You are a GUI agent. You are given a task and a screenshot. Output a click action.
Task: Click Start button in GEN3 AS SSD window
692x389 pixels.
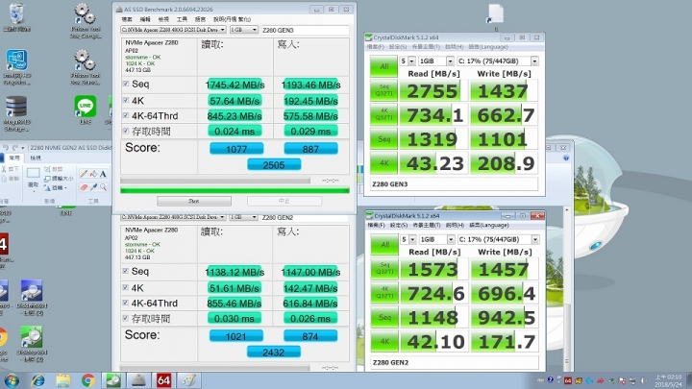[194, 201]
